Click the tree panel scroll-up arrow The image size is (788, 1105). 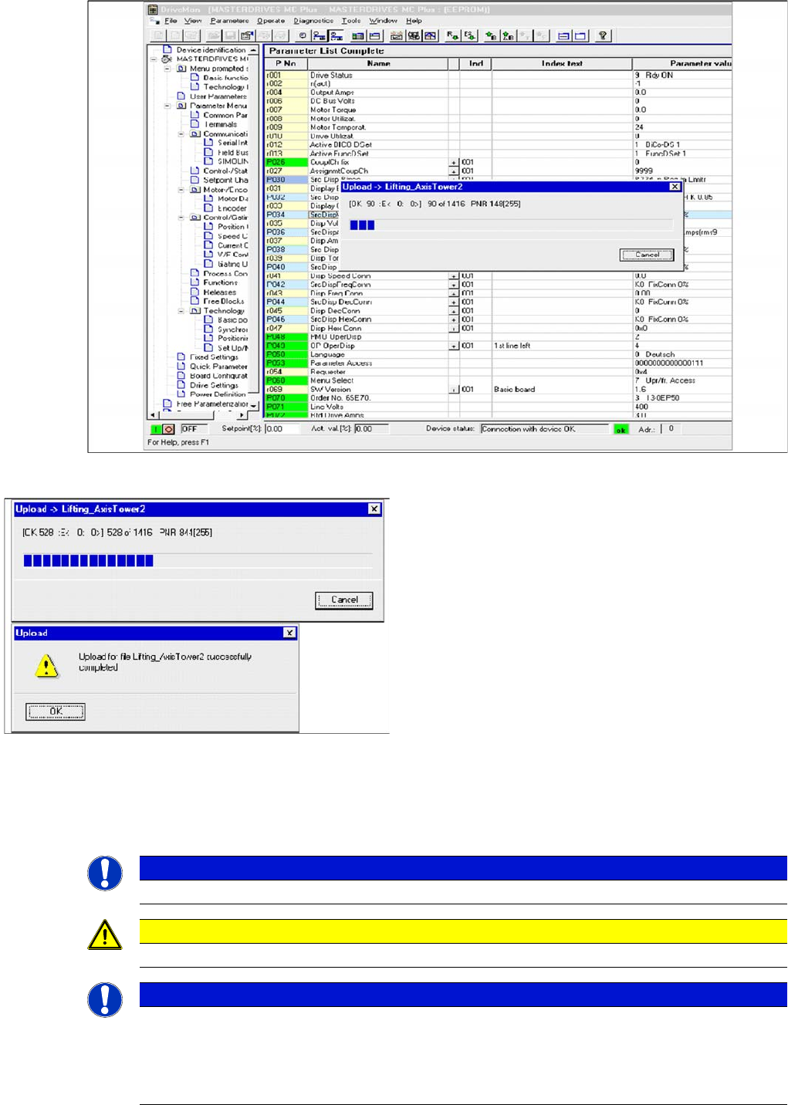click(x=253, y=49)
